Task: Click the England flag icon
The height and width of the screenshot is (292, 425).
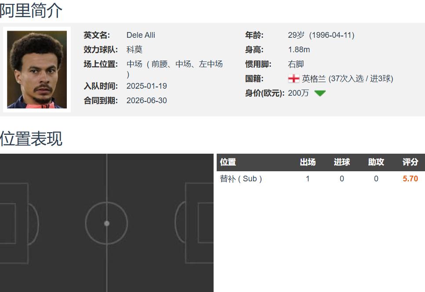Action: click(x=294, y=79)
